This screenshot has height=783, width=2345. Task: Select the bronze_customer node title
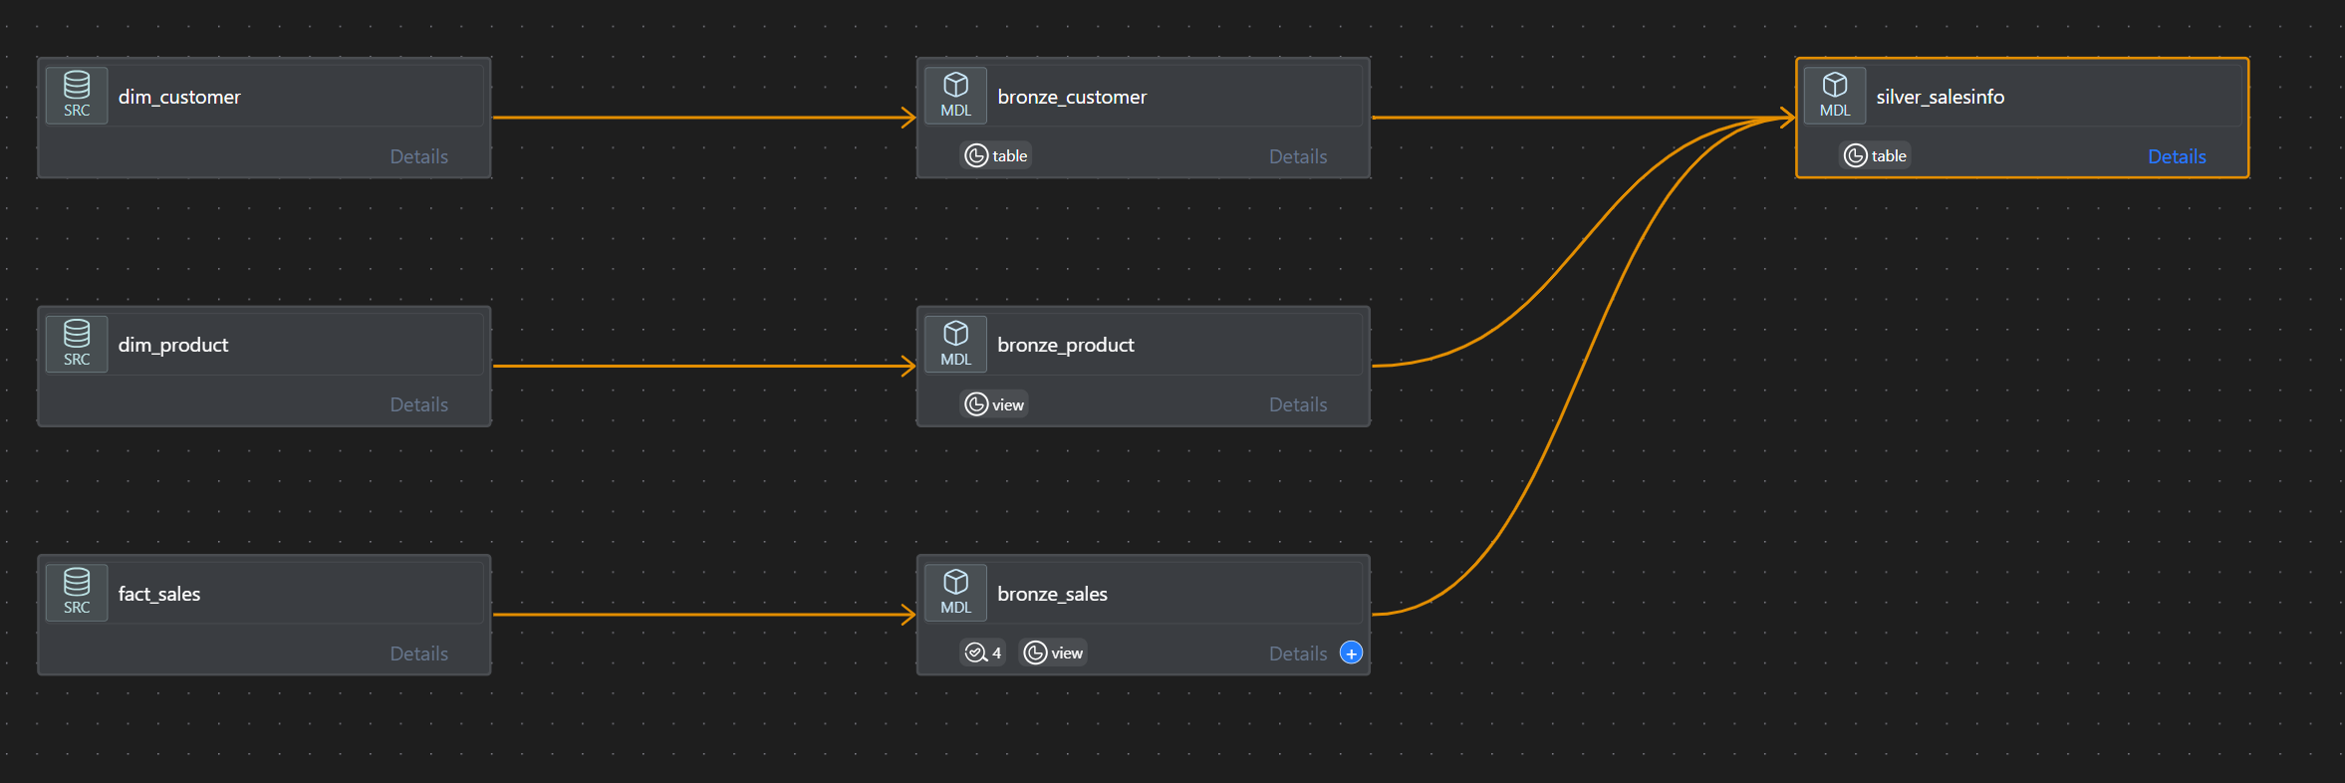[x=1072, y=97]
